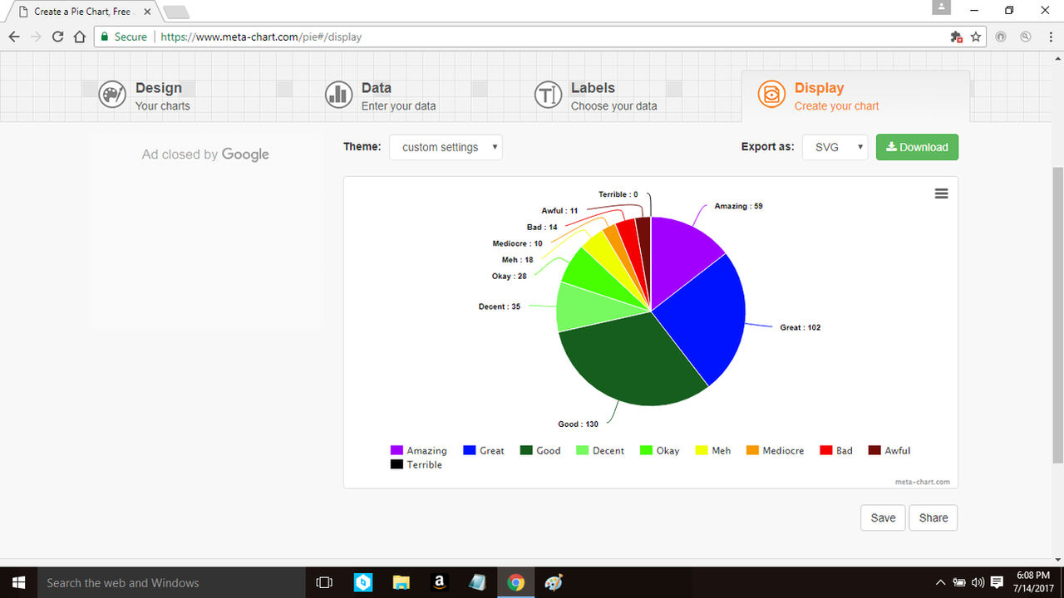Open the chart hamburger context menu

[x=941, y=193]
